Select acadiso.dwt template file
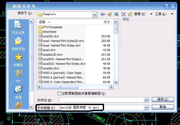The width and height of the screenshot is (180, 125). tap(49, 68)
